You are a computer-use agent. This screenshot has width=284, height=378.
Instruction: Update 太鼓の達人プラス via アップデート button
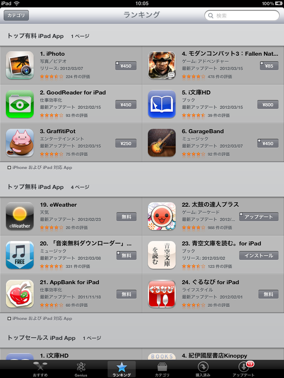(258, 217)
